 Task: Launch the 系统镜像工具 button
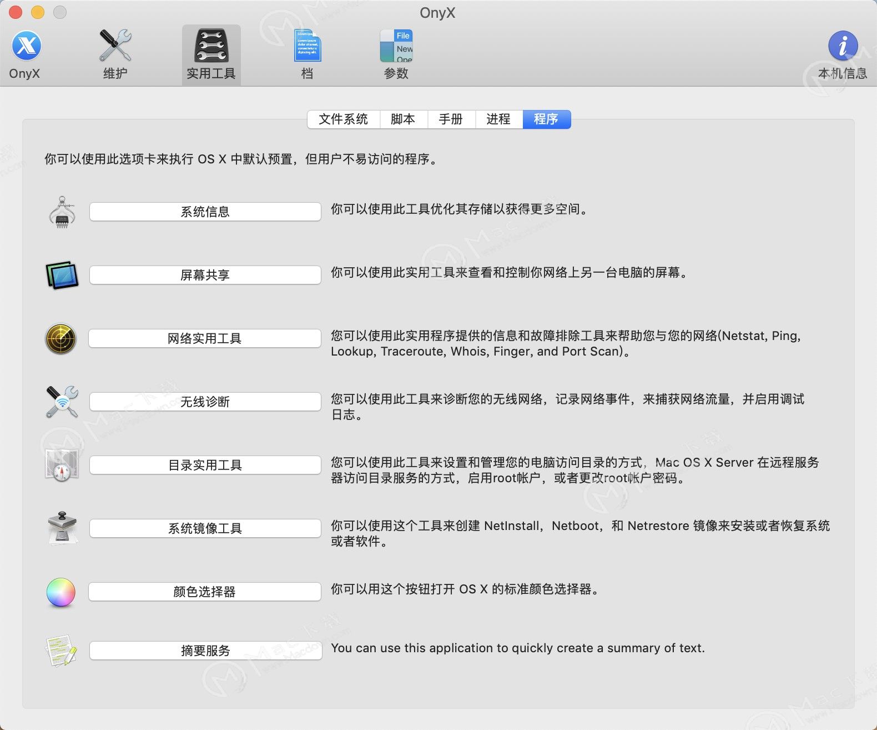point(205,528)
